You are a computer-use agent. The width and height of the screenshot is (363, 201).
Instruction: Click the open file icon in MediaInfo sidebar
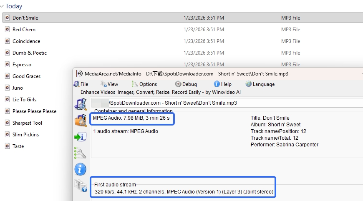click(81, 104)
